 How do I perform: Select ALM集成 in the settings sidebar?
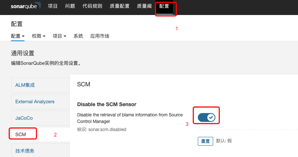(25, 85)
